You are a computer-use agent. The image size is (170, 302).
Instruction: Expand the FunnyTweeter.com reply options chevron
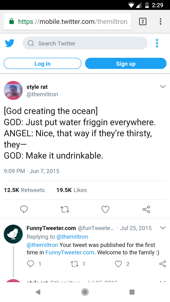pos(163,228)
